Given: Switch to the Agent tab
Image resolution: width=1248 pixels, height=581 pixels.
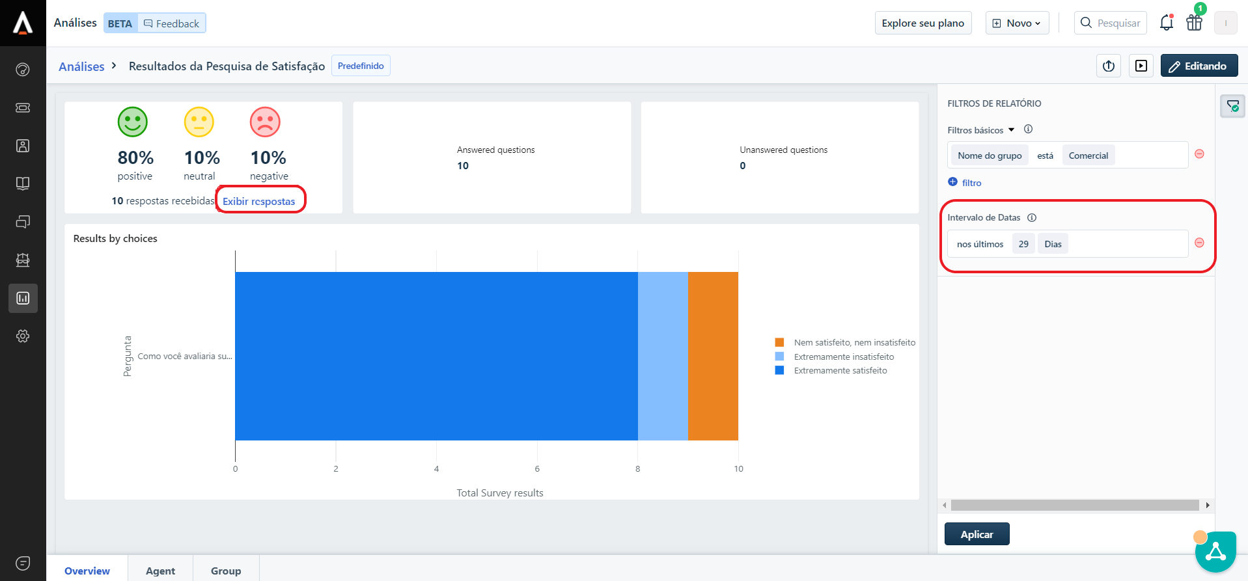Looking at the screenshot, I should coord(160,571).
